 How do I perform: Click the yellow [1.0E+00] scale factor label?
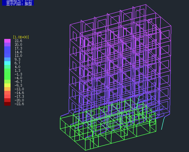pyautogui.click(x=21, y=37)
